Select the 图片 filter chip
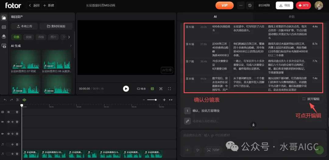The height and width of the screenshot is (160, 329). click(53, 37)
